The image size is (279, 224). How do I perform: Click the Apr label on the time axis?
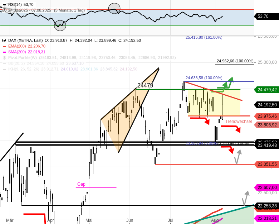pyautogui.click(x=50, y=220)
